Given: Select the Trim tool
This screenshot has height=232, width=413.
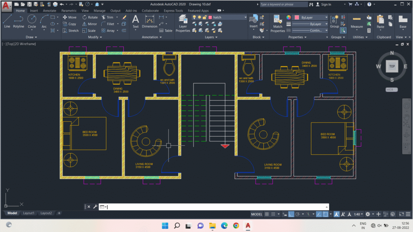Looking at the screenshot, I should pos(107,17).
